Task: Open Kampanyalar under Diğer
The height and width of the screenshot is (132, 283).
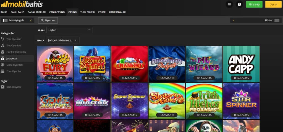Action: pyautogui.click(x=14, y=87)
